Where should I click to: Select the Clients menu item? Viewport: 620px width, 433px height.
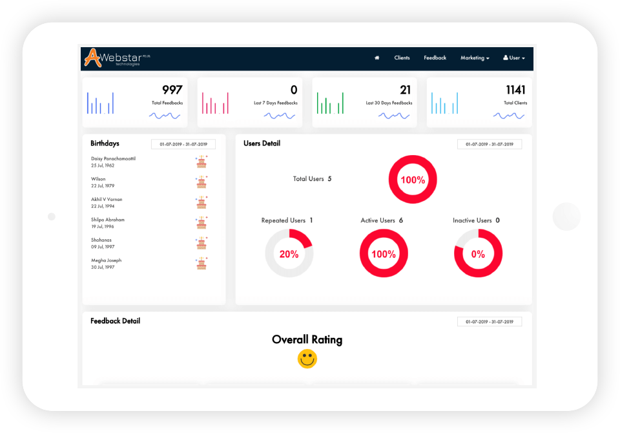point(402,58)
